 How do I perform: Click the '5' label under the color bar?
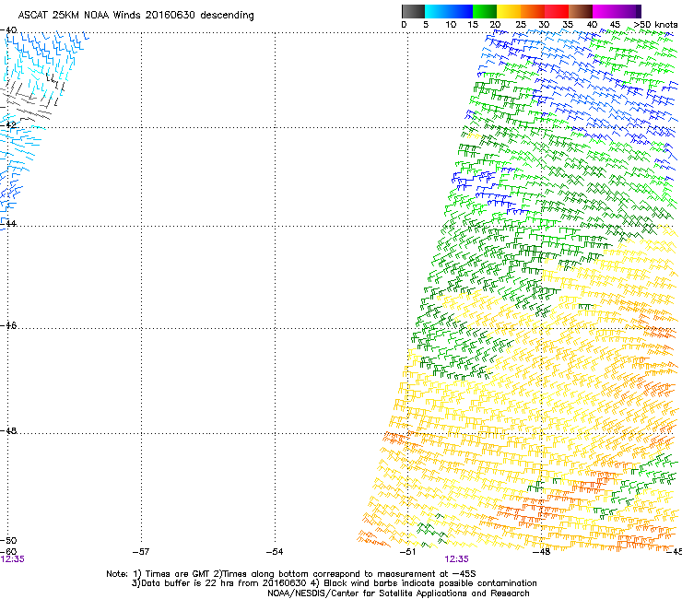coord(426,25)
